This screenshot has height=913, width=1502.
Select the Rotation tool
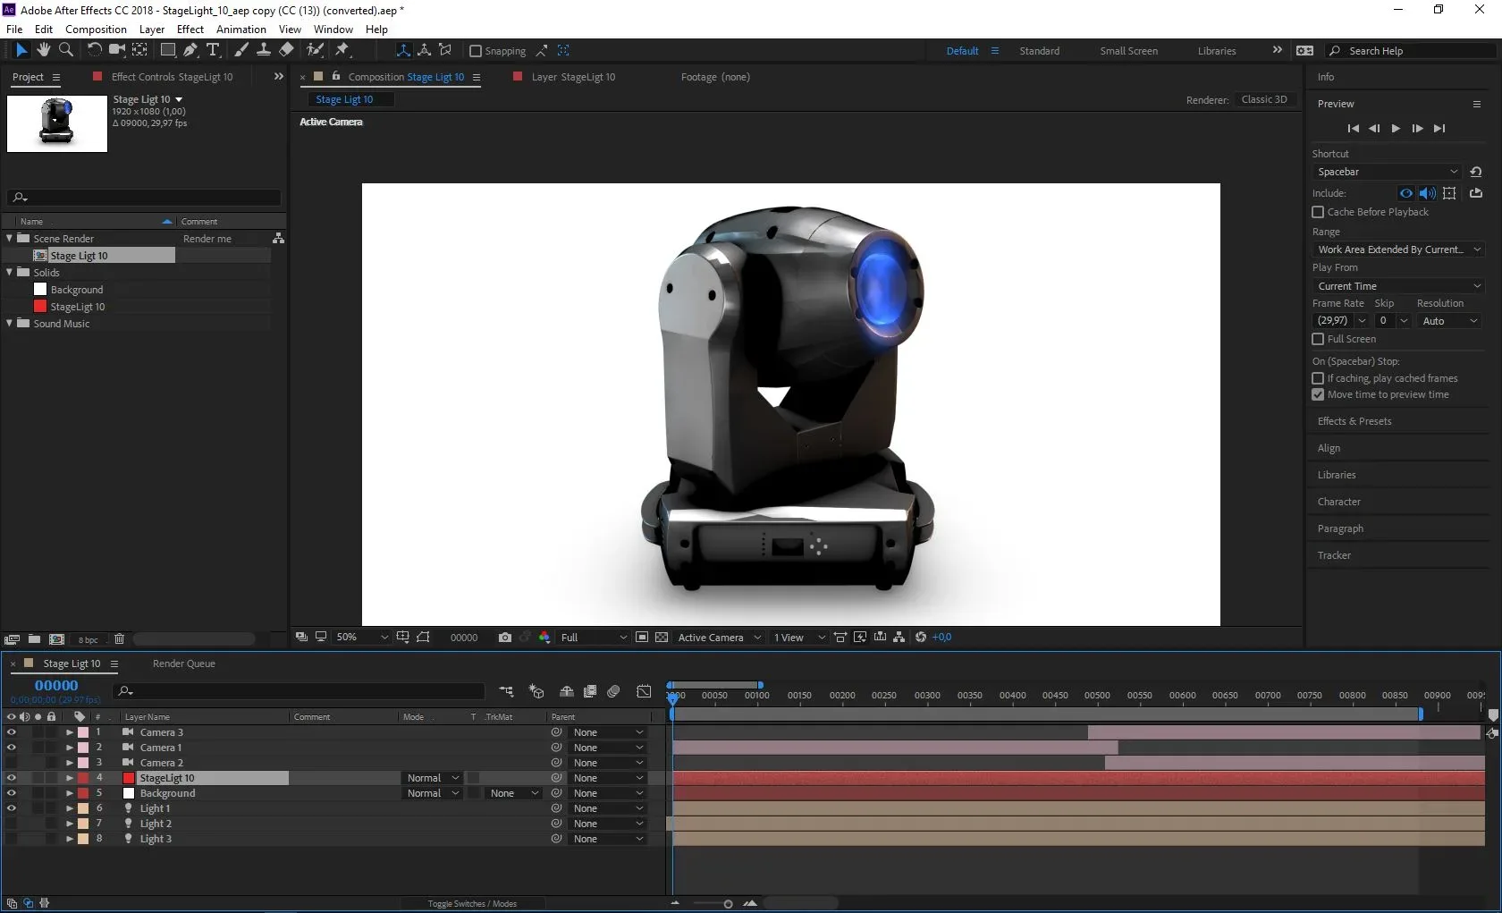94,50
